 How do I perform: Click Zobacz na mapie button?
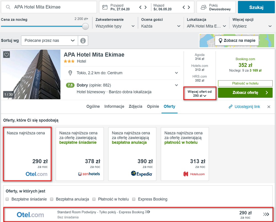(237, 41)
